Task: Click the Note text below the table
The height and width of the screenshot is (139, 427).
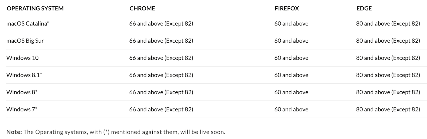Action: 116,132
